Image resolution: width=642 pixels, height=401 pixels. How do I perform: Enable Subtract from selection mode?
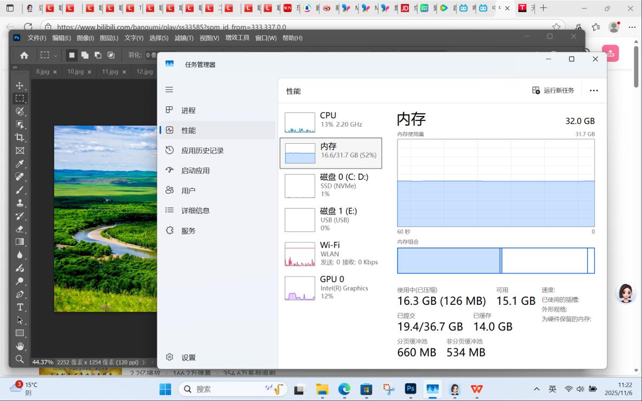click(x=98, y=55)
